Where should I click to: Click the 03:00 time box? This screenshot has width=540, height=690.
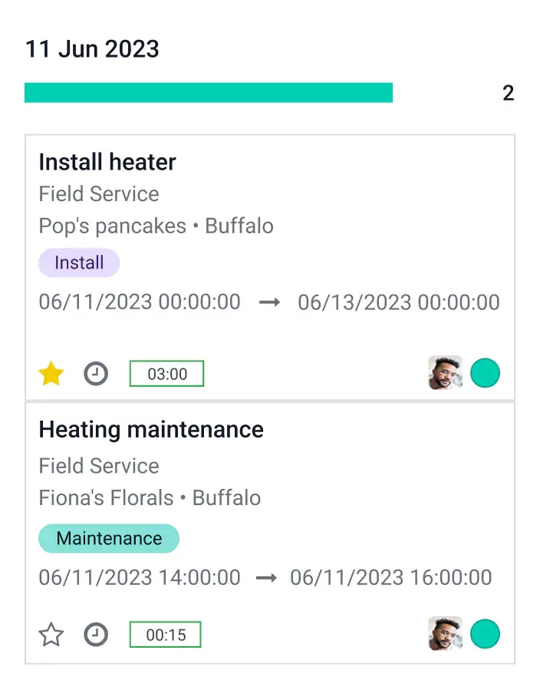[166, 374]
